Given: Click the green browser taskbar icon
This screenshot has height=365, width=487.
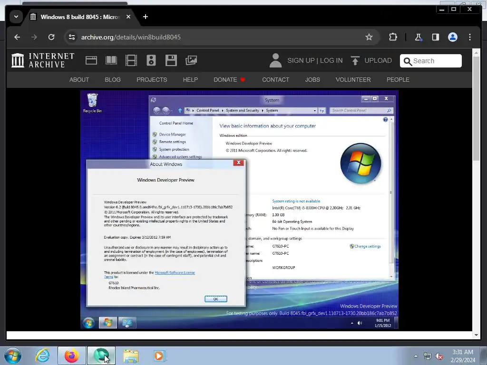Looking at the screenshot, I should [101, 355].
